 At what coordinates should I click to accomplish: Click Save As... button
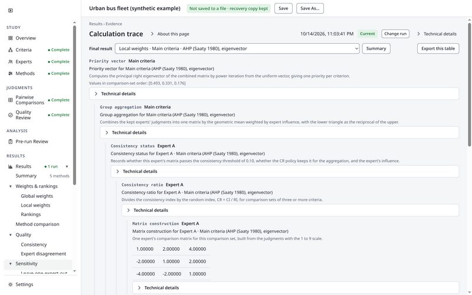pos(310,8)
